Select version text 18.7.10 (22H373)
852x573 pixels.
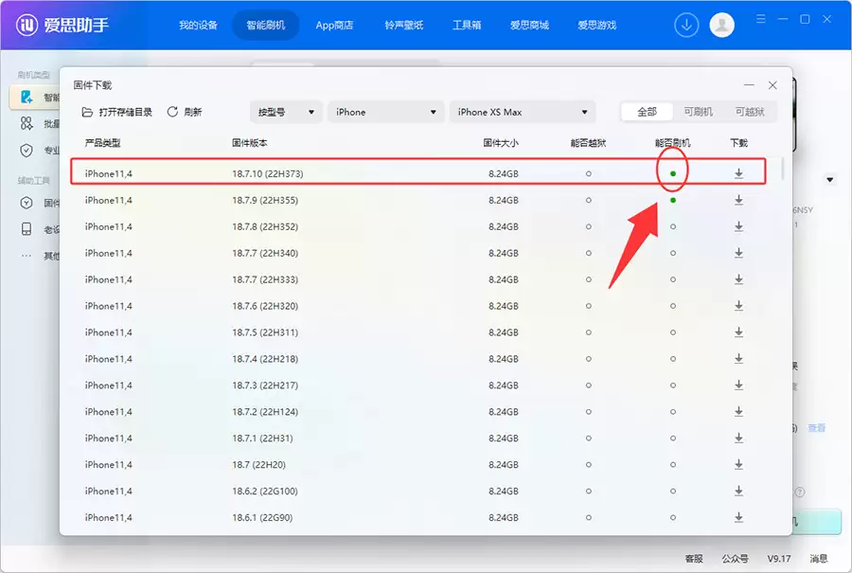268,173
